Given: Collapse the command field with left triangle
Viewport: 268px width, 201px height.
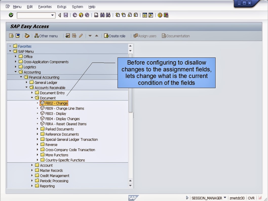Looking at the screenshot, I should [60, 15].
